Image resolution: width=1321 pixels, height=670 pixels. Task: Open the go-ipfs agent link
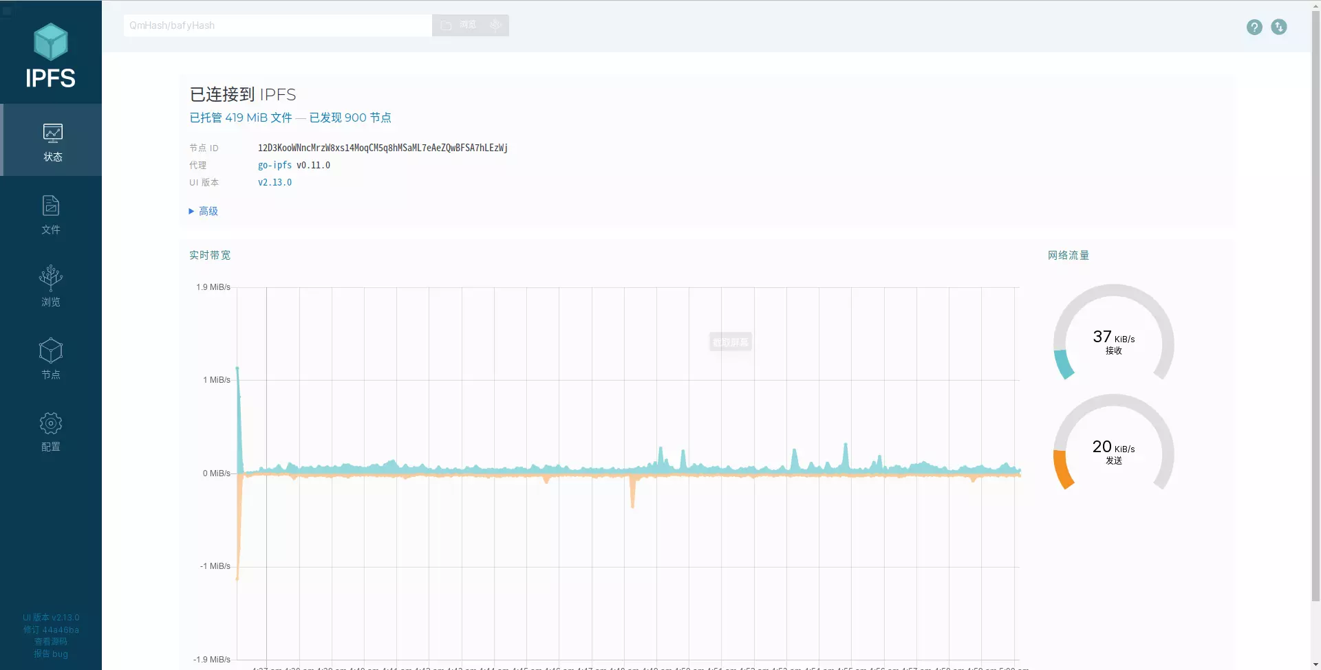coord(275,166)
